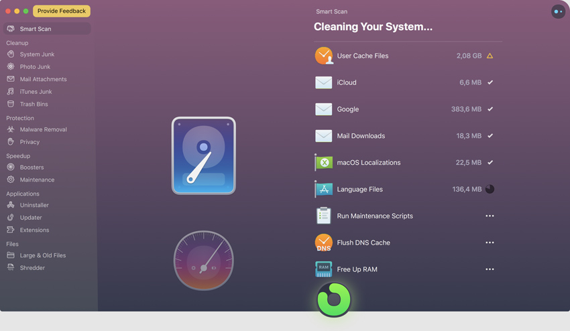Viewport: 570px width, 331px height.
Task: Select Smart Scan in the sidebar
Action: point(47,29)
